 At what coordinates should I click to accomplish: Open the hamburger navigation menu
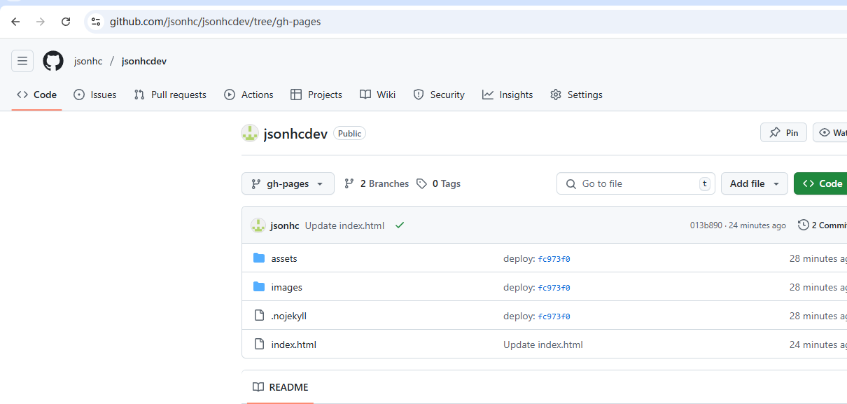tap(22, 61)
